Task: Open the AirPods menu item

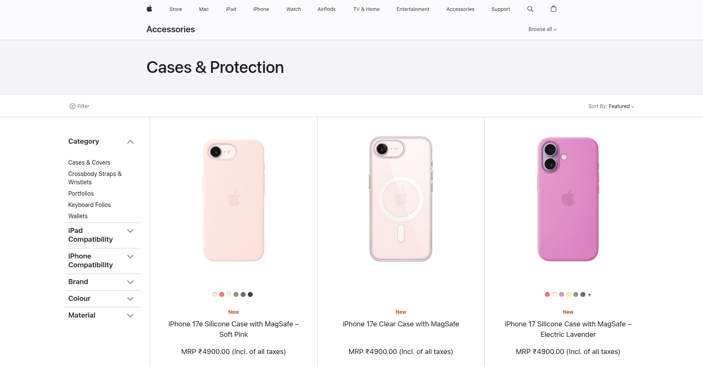Action: 326,9
